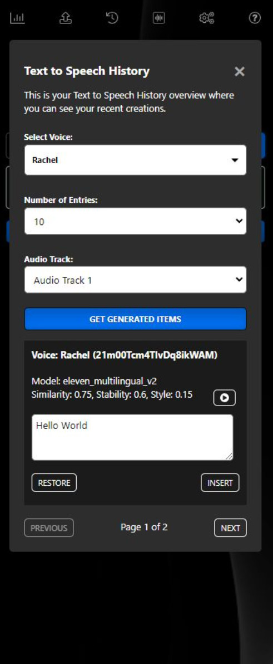Click the Insert button
The height and width of the screenshot is (664, 273).
click(x=220, y=483)
